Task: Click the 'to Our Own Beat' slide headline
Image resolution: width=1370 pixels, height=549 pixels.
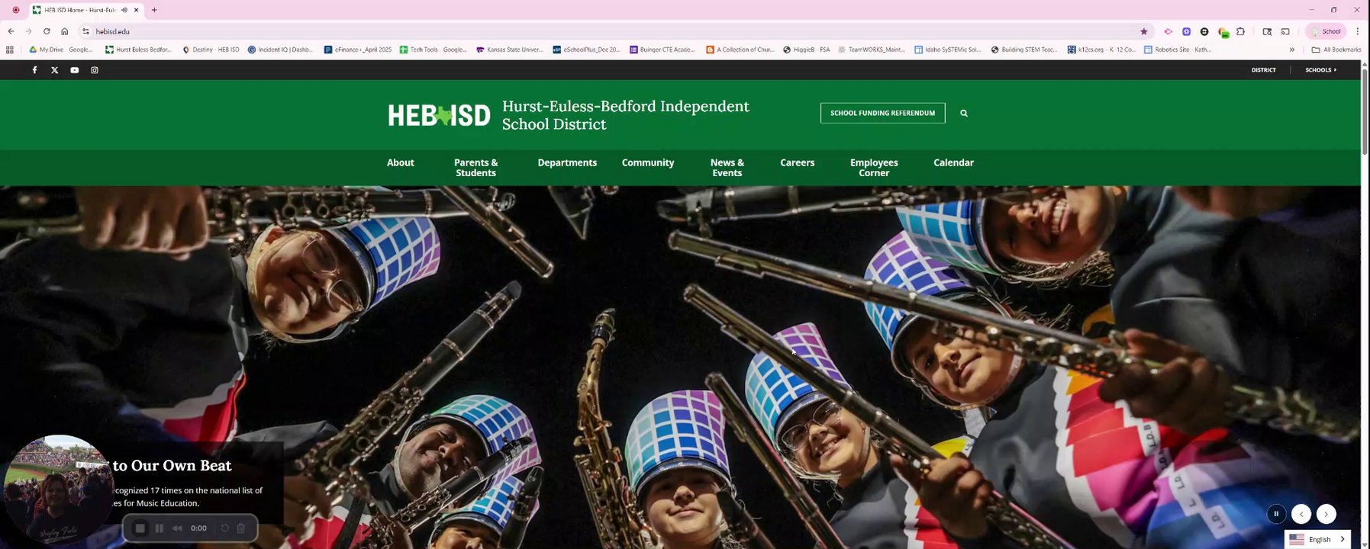Action: [172, 465]
